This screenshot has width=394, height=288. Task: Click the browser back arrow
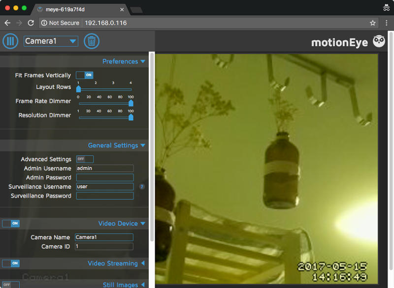[x=7, y=23]
